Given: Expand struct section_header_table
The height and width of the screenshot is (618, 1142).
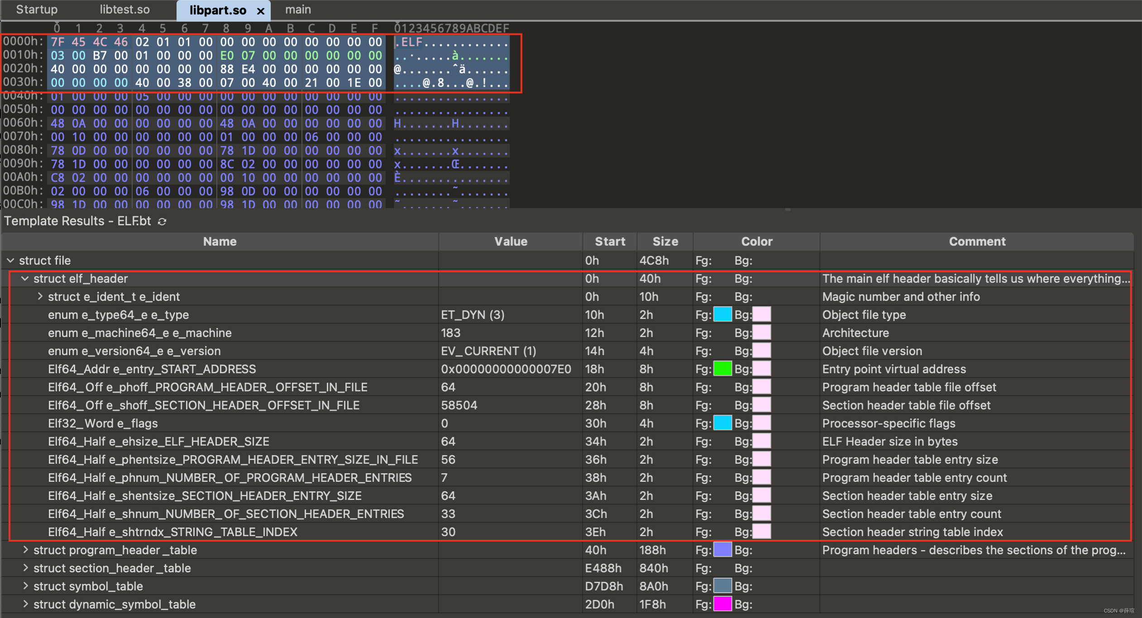Looking at the screenshot, I should (25, 568).
